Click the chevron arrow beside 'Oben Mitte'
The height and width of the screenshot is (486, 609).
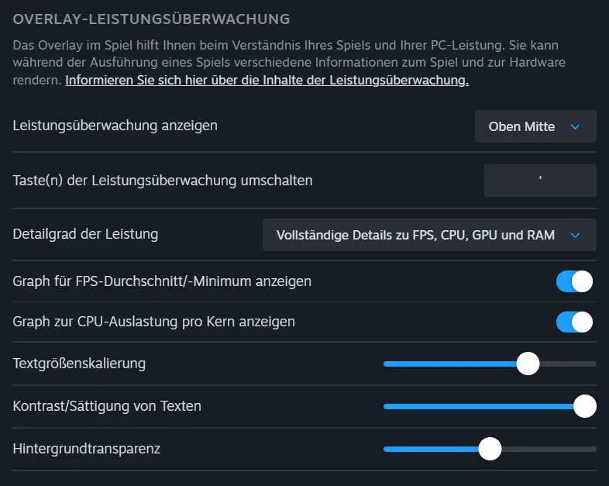point(575,127)
